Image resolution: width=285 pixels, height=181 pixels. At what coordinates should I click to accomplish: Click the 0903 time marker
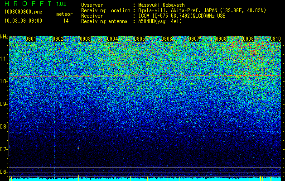click(x=85, y=39)
